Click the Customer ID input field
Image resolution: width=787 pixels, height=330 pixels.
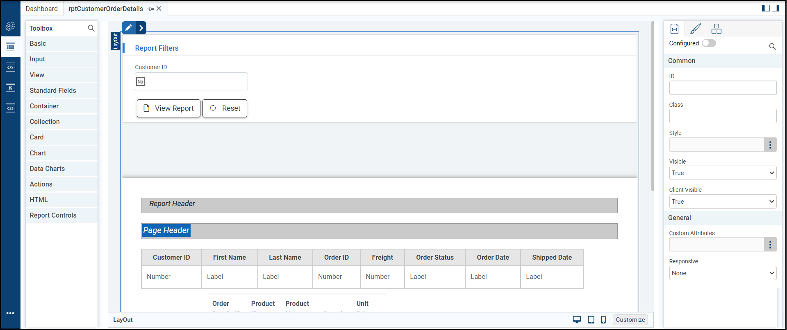[191, 81]
